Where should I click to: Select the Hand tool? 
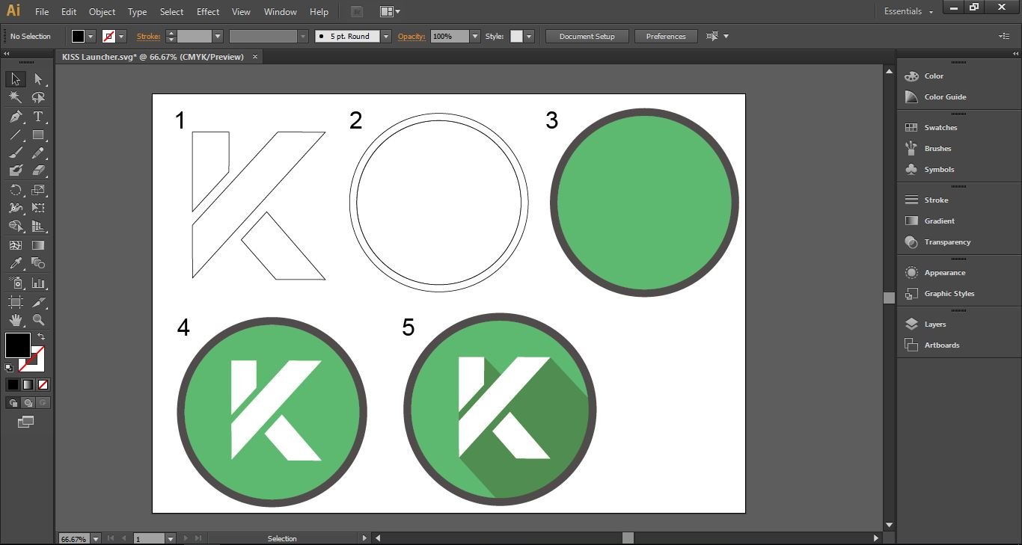16,320
